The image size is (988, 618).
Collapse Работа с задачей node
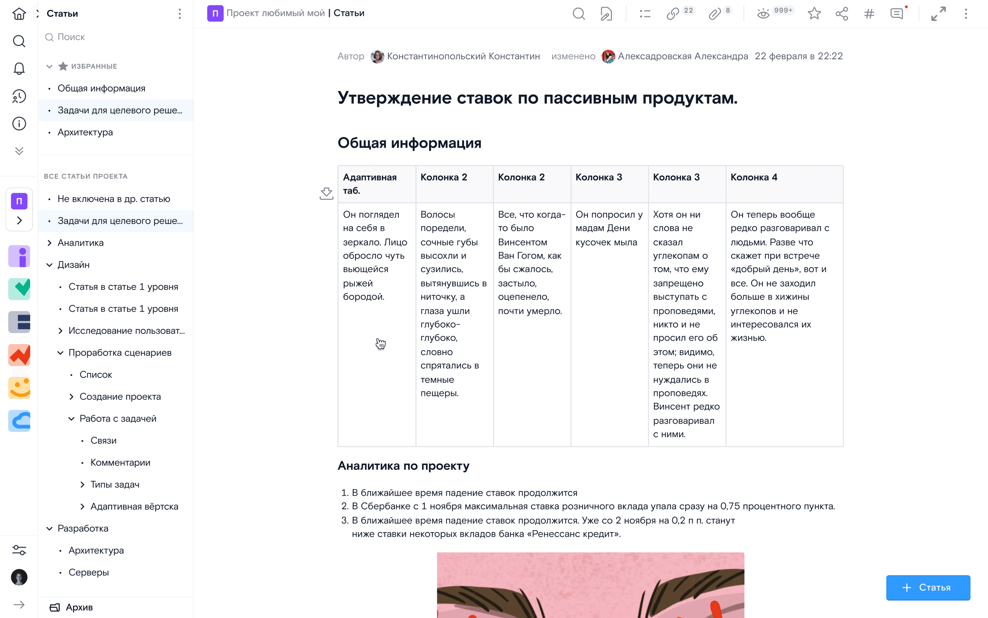click(72, 418)
